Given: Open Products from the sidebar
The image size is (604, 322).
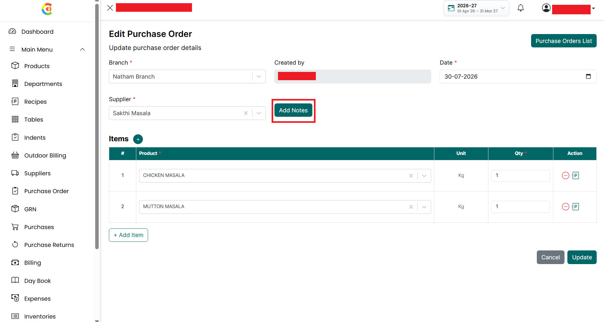Looking at the screenshot, I should (x=37, y=66).
